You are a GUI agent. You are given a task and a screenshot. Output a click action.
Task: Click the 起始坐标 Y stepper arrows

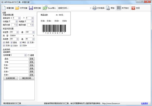(x=33, y=18)
